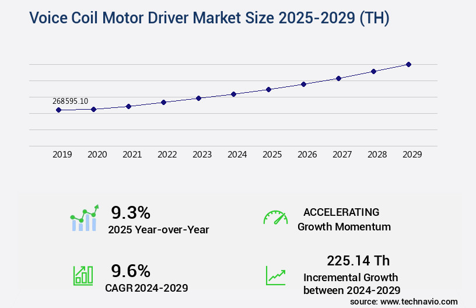Viewport: 476px width, 308px height.
Task: Click the 2020 x-axis year label
Action: (x=97, y=155)
